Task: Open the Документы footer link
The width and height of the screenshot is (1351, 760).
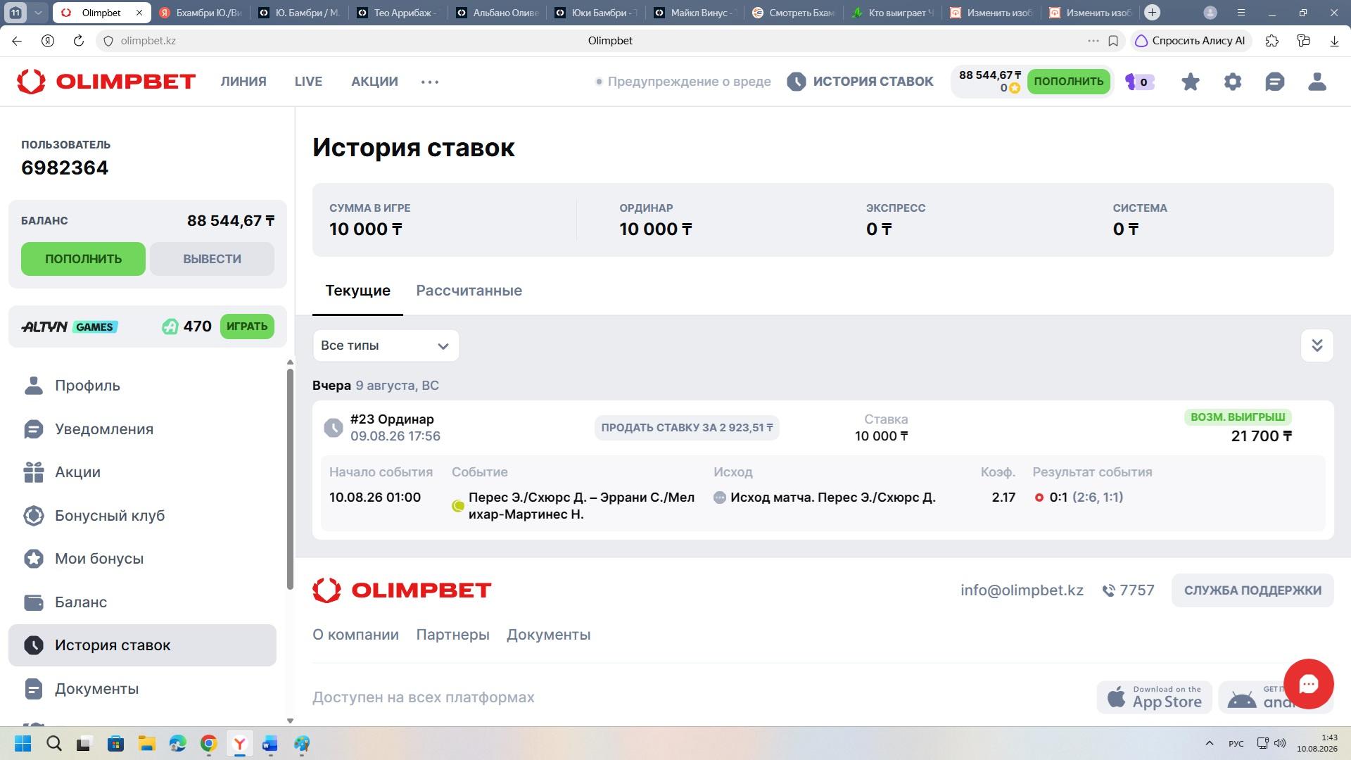Action: pyautogui.click(x=548, y=635)
